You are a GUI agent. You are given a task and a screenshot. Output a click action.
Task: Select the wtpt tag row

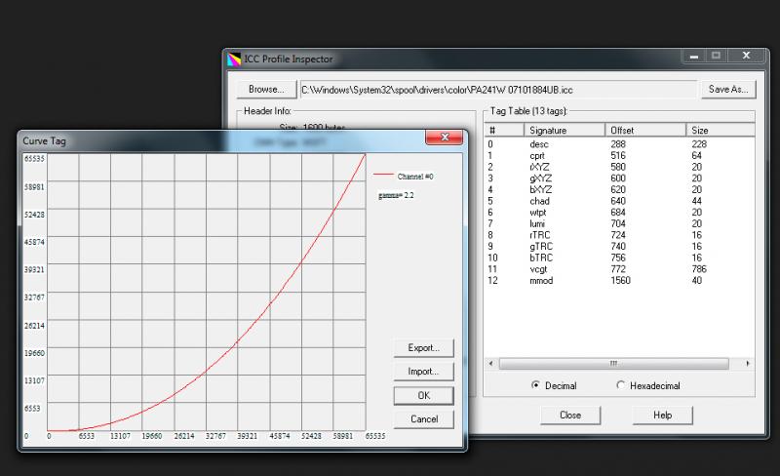619,213
